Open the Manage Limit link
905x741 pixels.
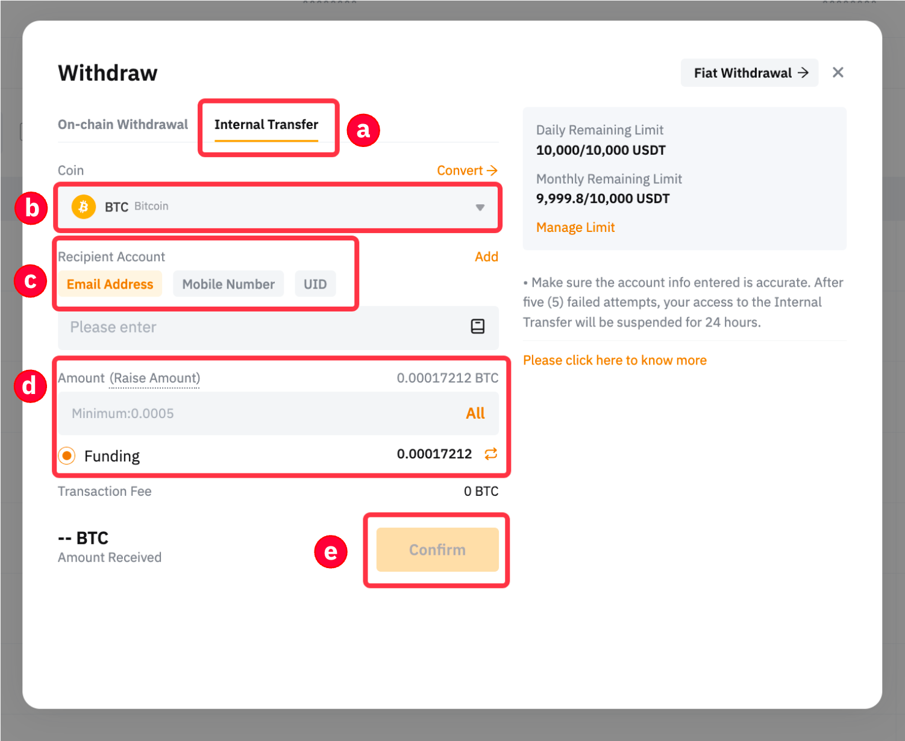coord(575,228)
